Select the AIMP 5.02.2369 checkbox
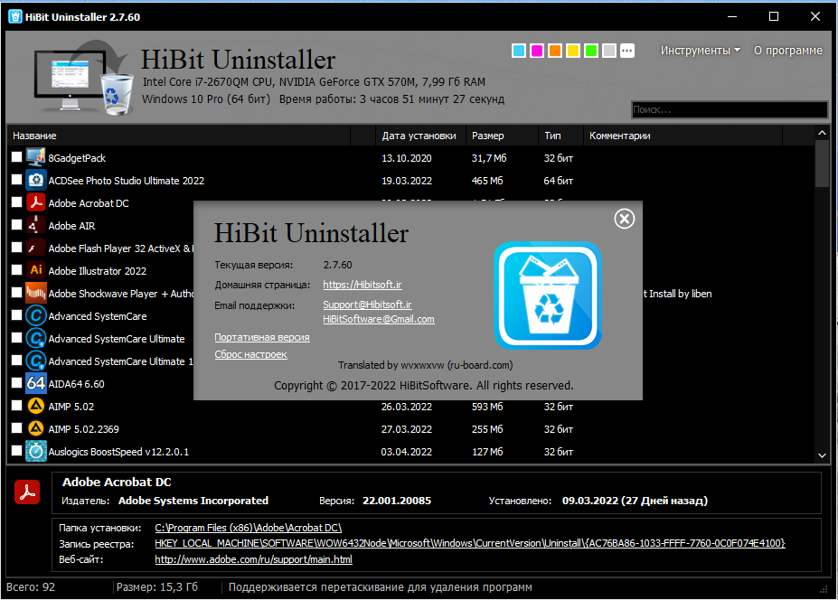 click(16, 428)
